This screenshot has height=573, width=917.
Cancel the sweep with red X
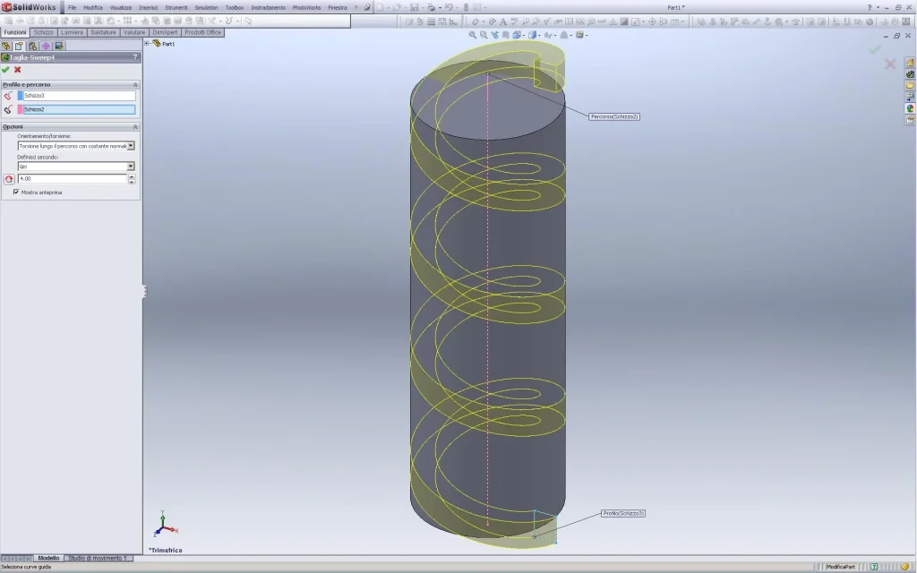pos(18,70)
